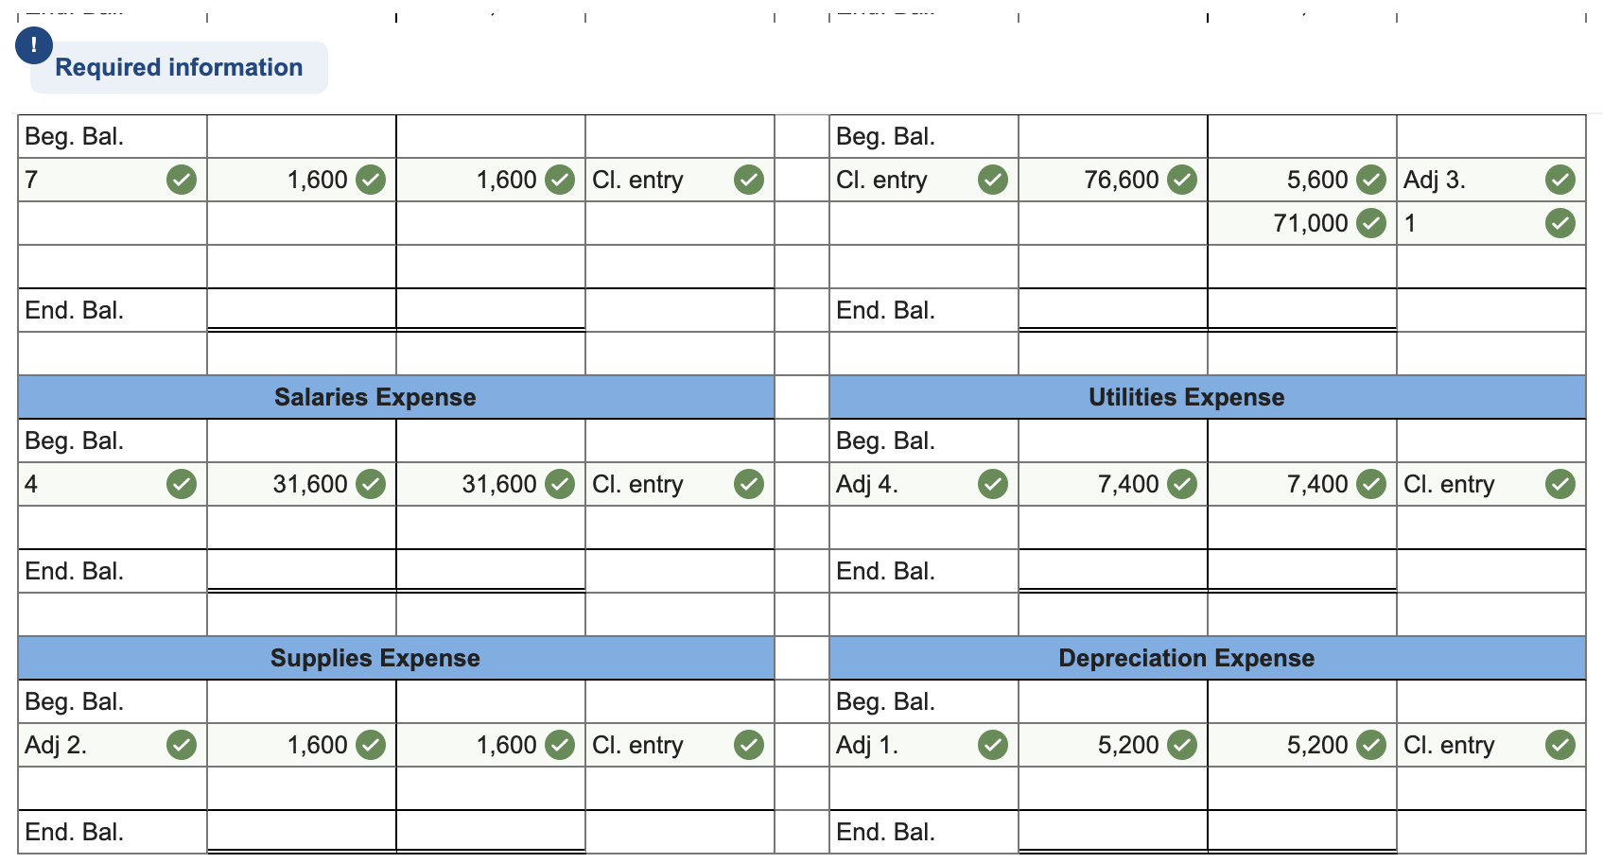Click the empty End. Bal. cell in Depreciation Expense
Screen dimensions: 1603x863
coord(1112,831)
